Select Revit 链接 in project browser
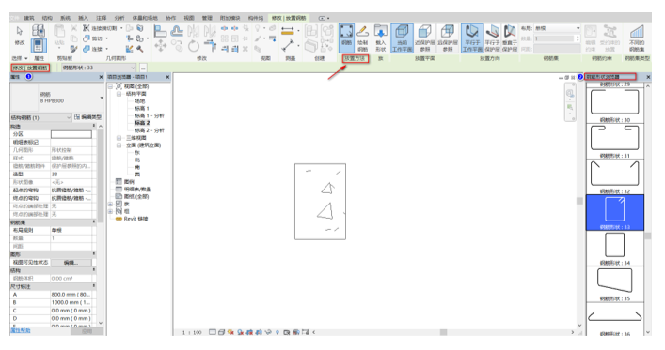This screenshot has height=350, width=665. click(x=135, y=219)
